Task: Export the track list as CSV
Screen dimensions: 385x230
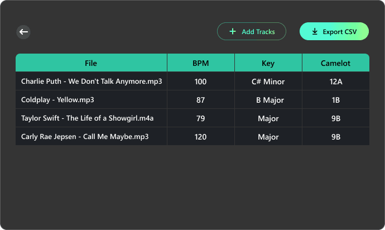Action: click(x=334, y=31)
